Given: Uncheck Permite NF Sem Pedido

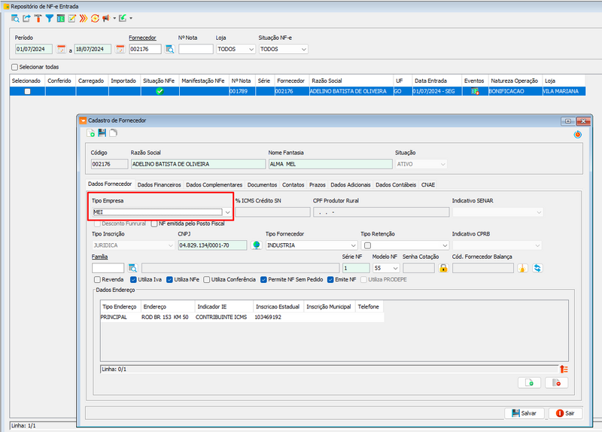Looking at the screenshot, I should click(x=263, y=279).
